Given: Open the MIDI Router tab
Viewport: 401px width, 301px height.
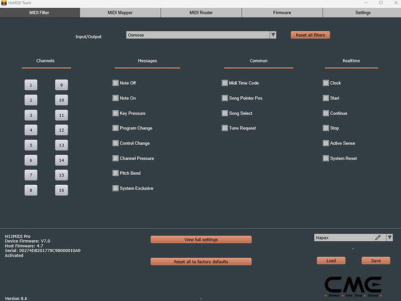Looking at the screenshot, I should tap(201, 13).
